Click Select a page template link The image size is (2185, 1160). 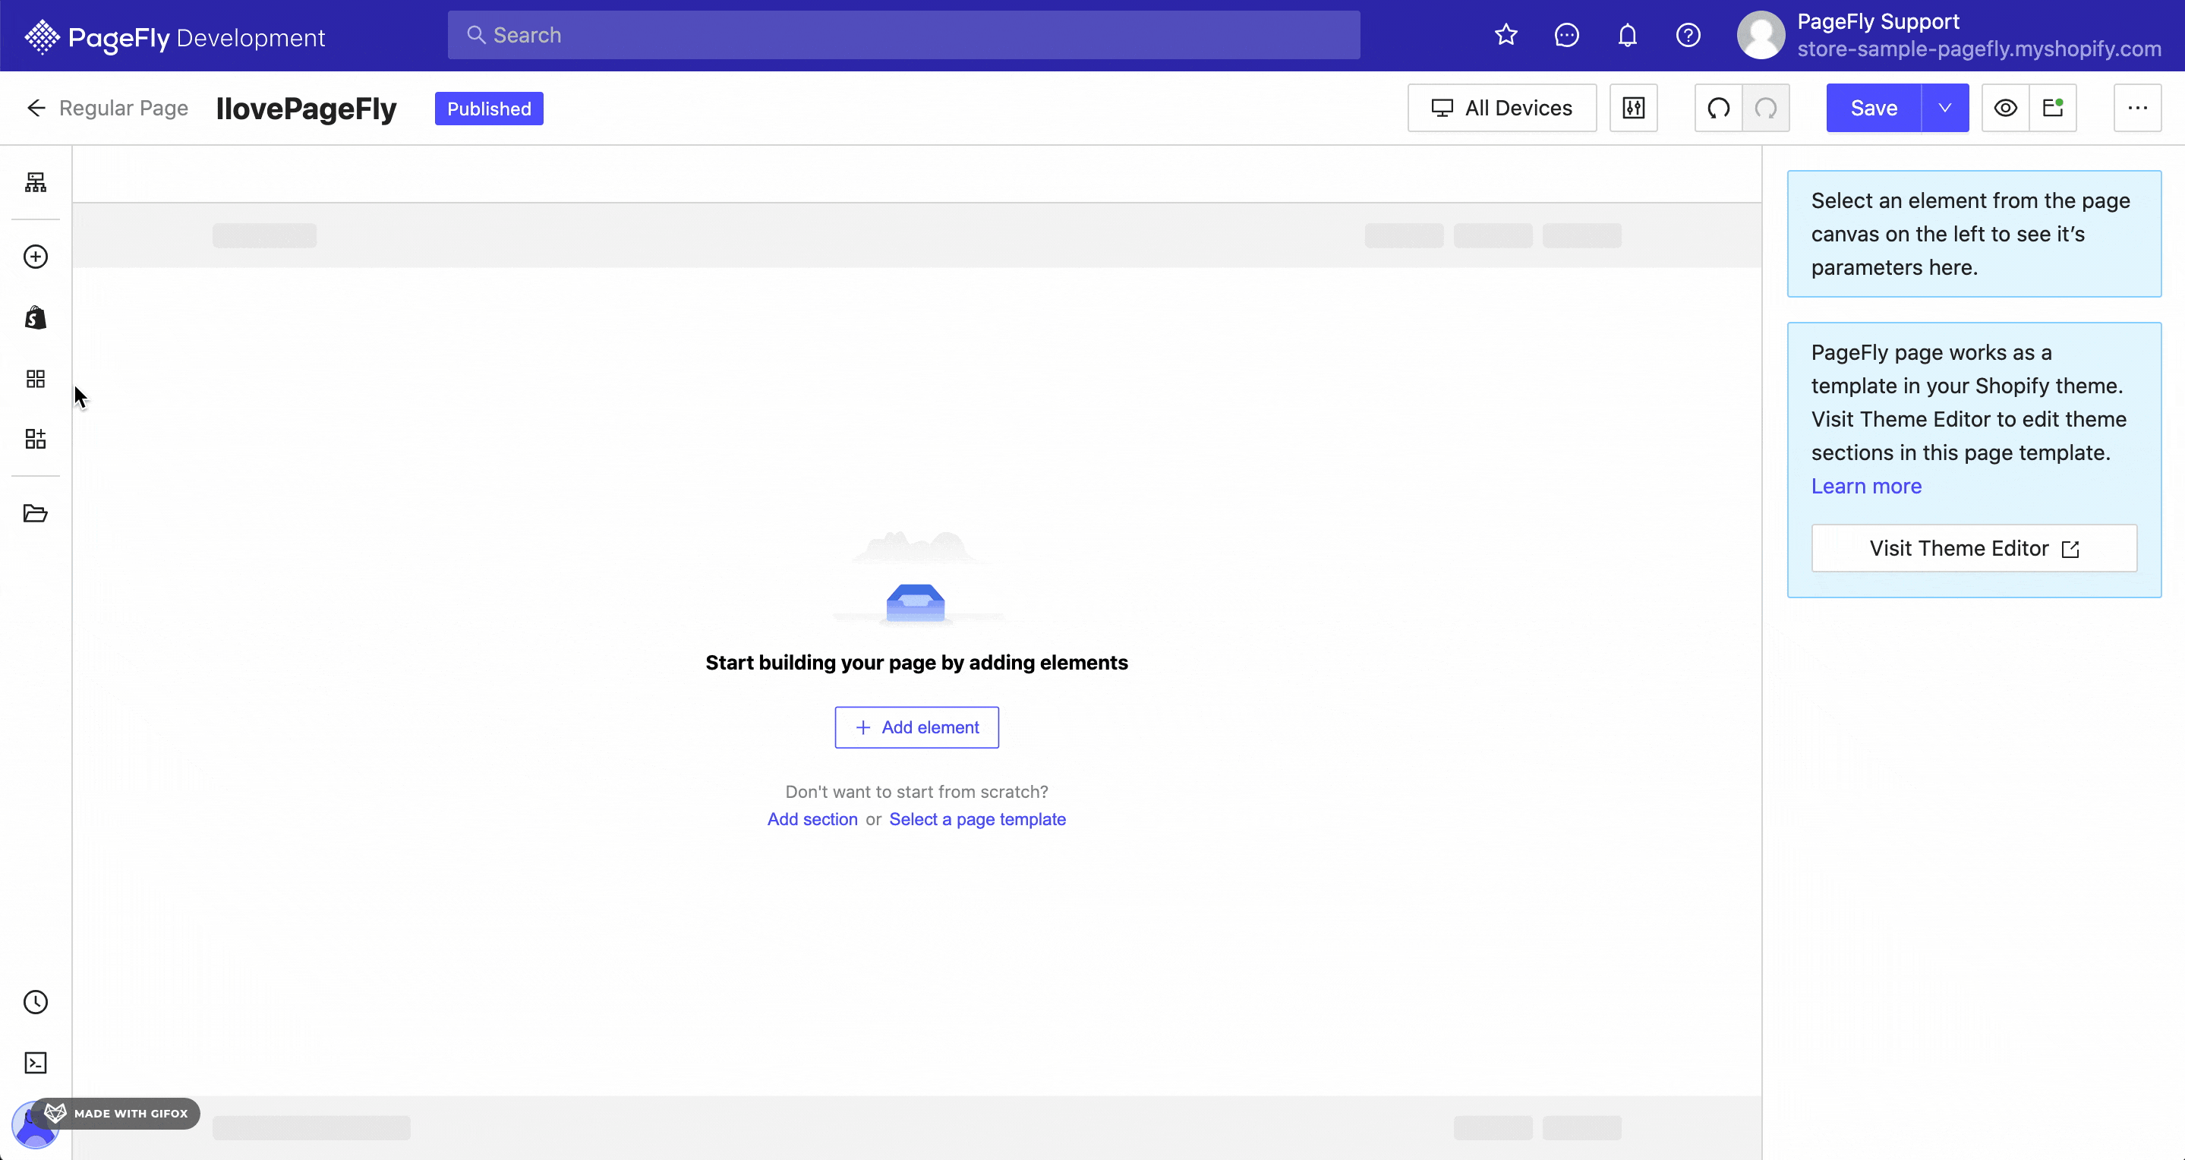(x=977, y=819)
